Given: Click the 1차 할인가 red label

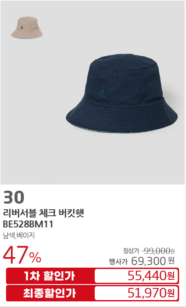Looking at the screenshot, I should pos(50,276).
